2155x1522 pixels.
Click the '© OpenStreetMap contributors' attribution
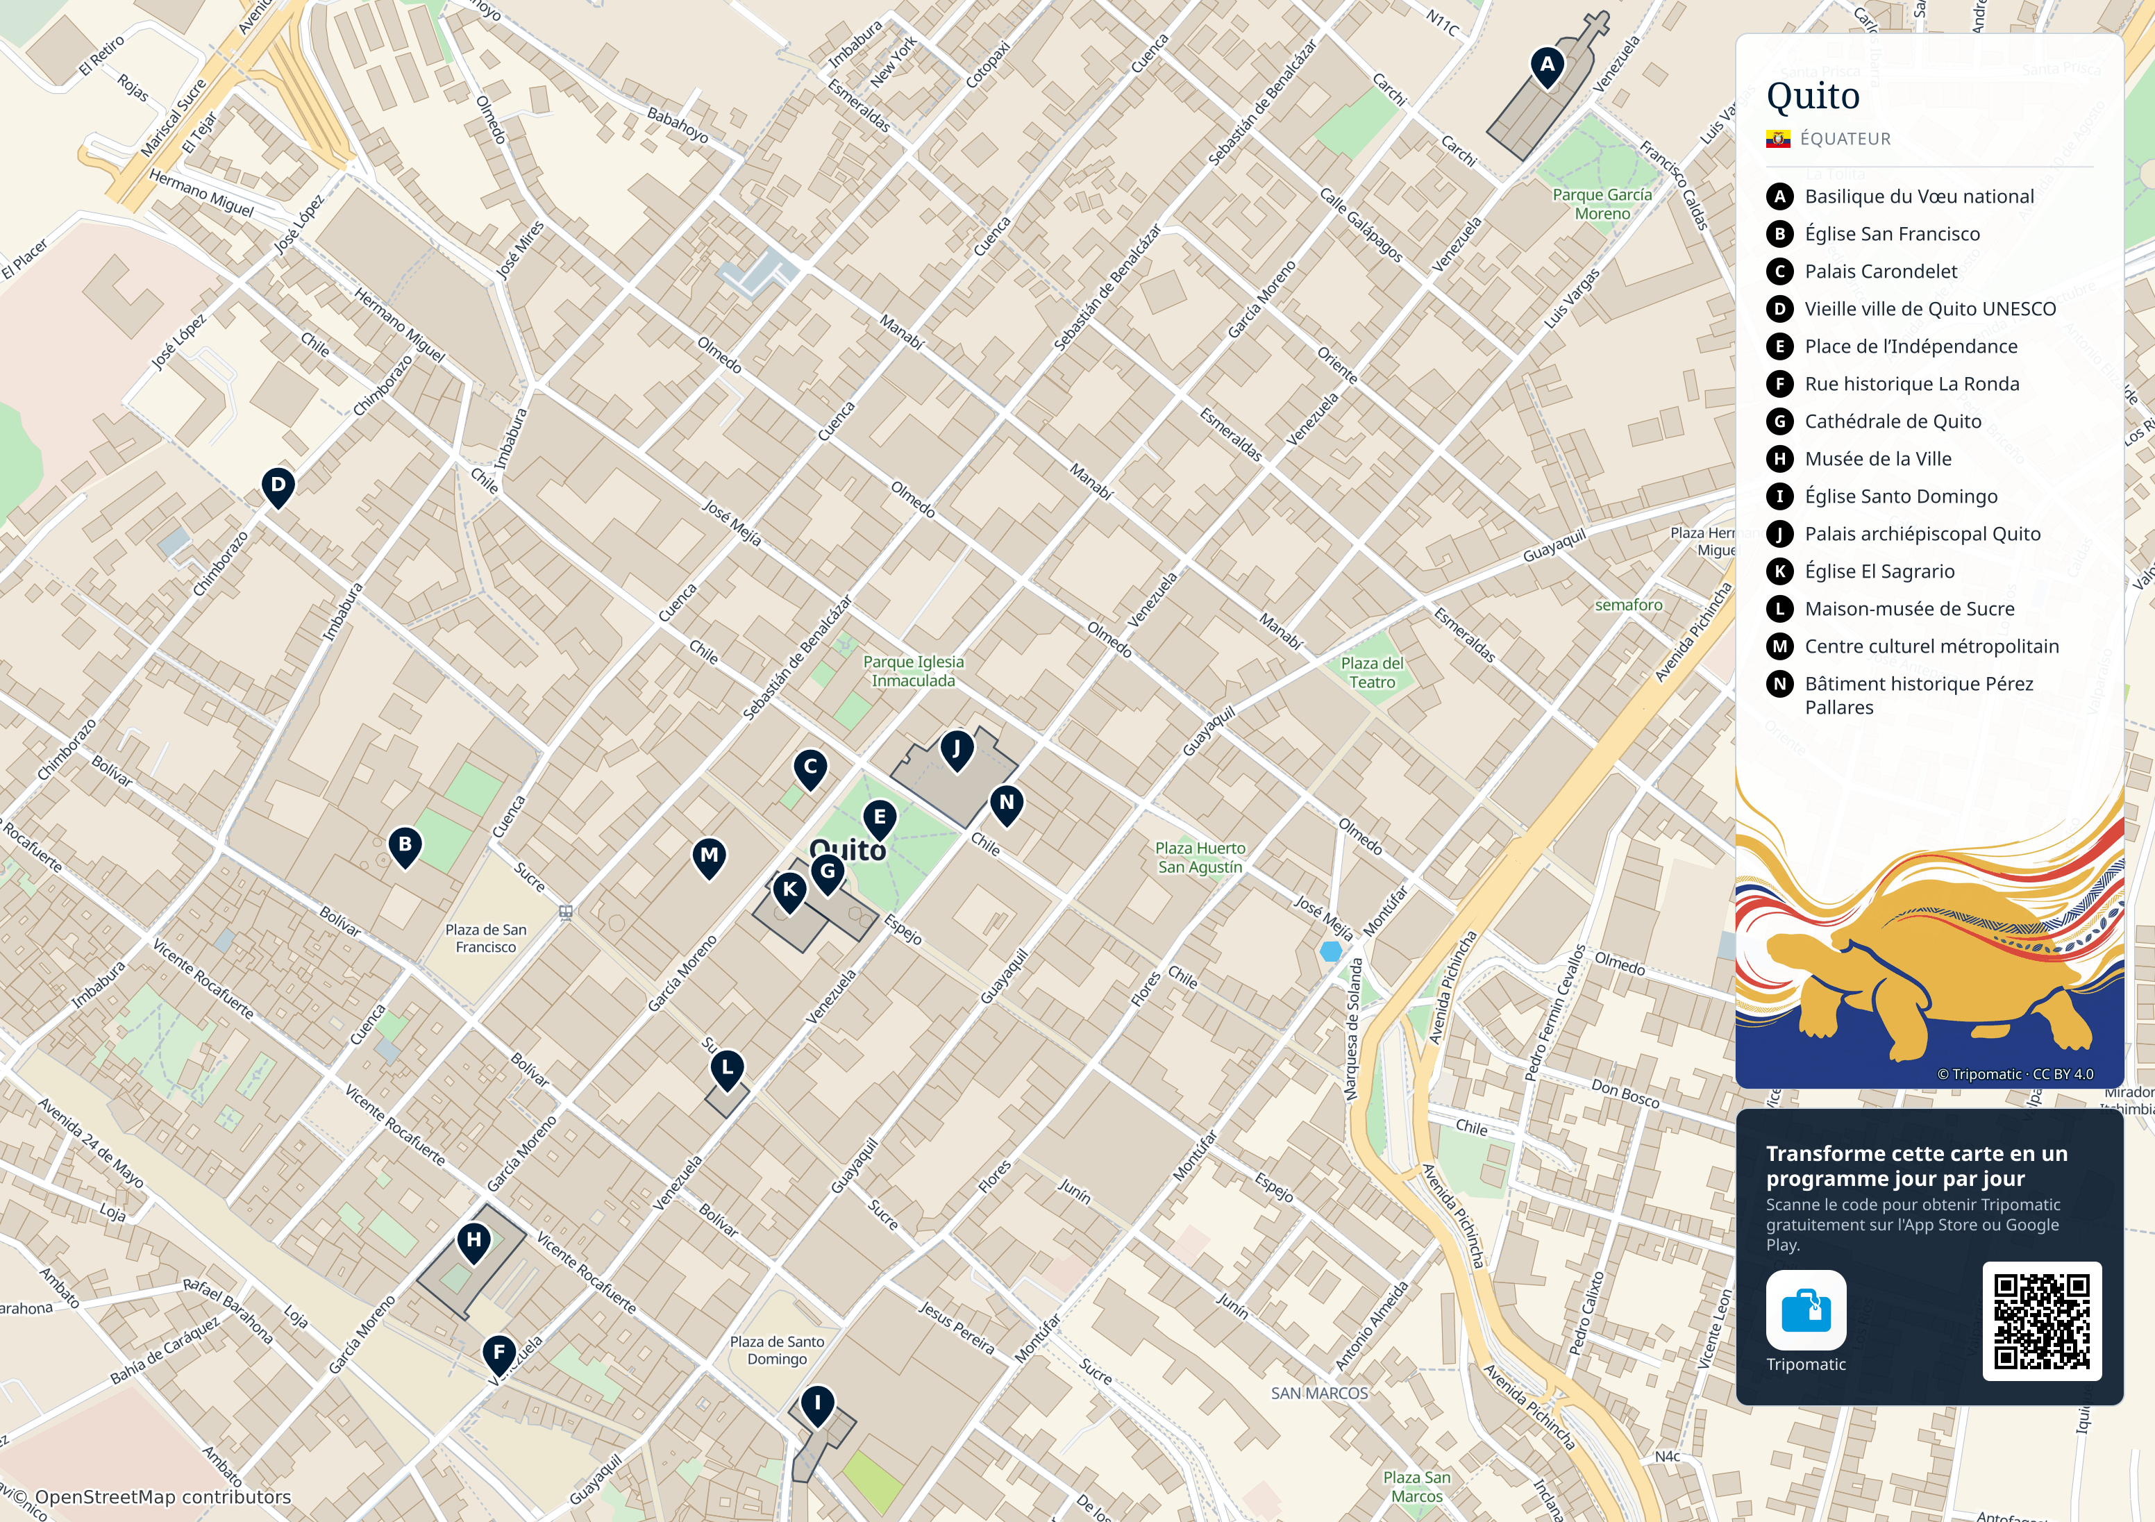click(x=152, y=1496)
